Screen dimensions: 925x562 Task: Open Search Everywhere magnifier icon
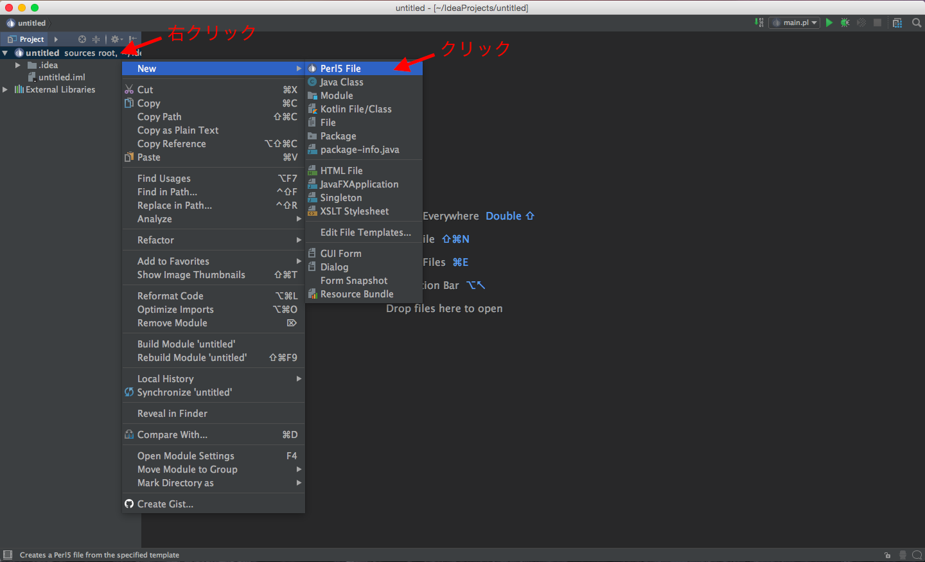point(917,22)
